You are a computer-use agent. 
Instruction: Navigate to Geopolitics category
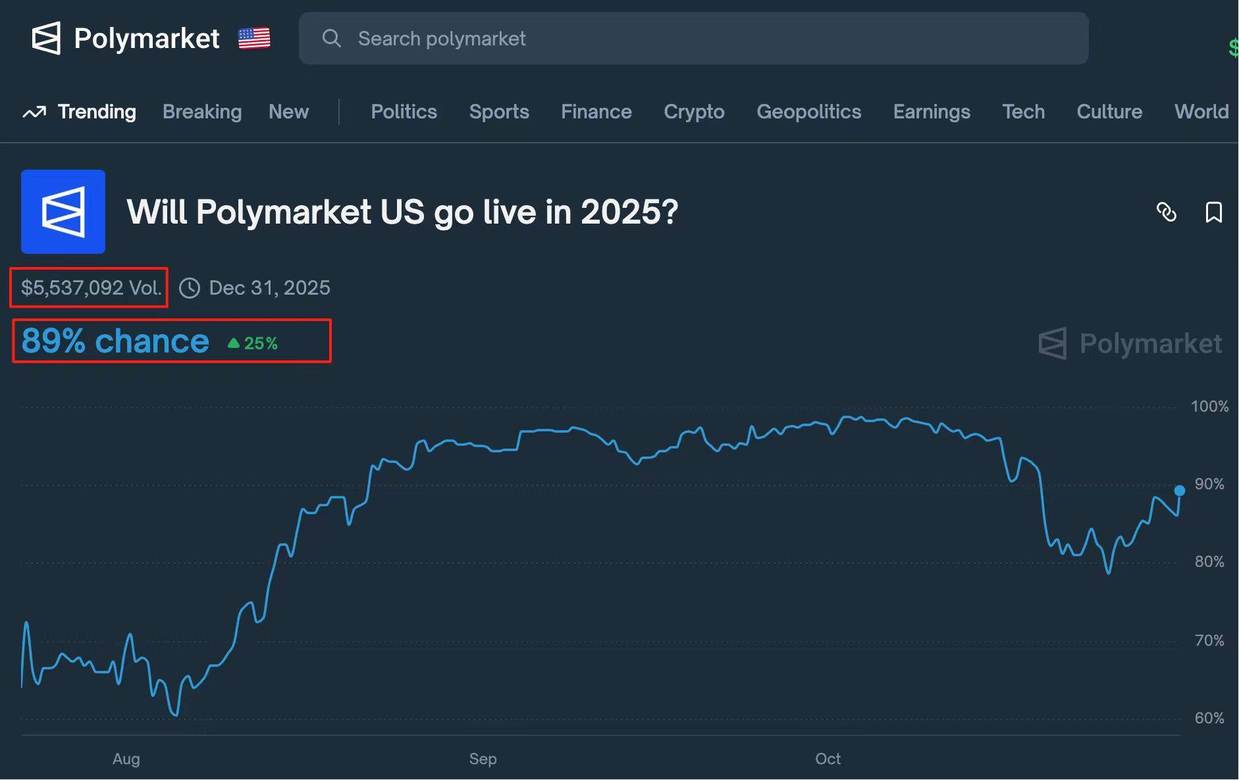click(x=808, y=112)
